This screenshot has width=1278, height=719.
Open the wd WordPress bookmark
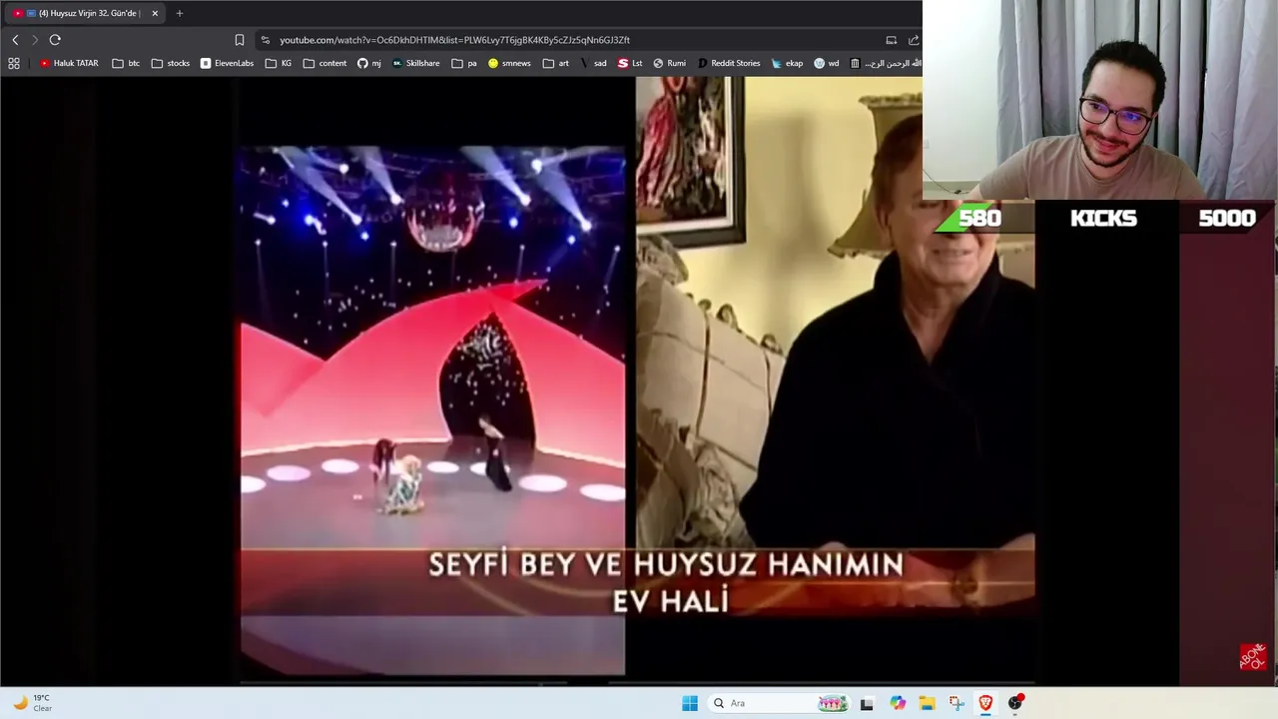pos(827,63)
